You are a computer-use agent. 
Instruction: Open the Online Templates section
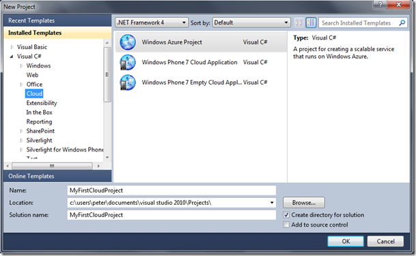pyautogui.click(x=57, y=176)
